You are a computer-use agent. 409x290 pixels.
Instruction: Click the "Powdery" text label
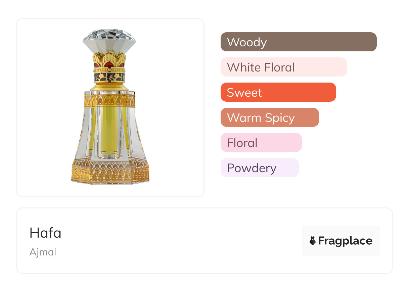252,168
